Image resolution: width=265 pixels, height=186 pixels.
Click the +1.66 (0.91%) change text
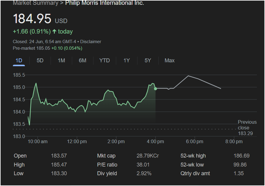click(32, 31)
